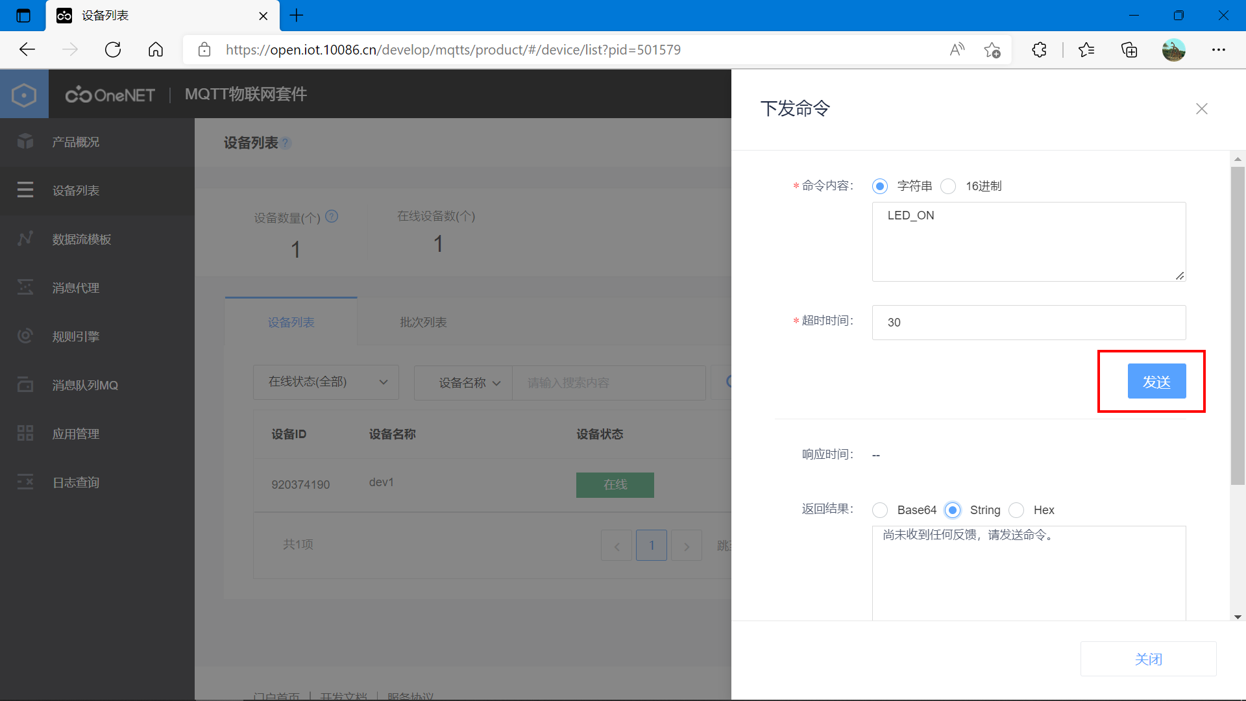Click device ID 920374190

click(x=300, y=485)
